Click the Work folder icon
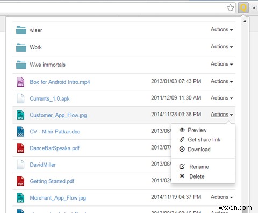 point(21,47)
